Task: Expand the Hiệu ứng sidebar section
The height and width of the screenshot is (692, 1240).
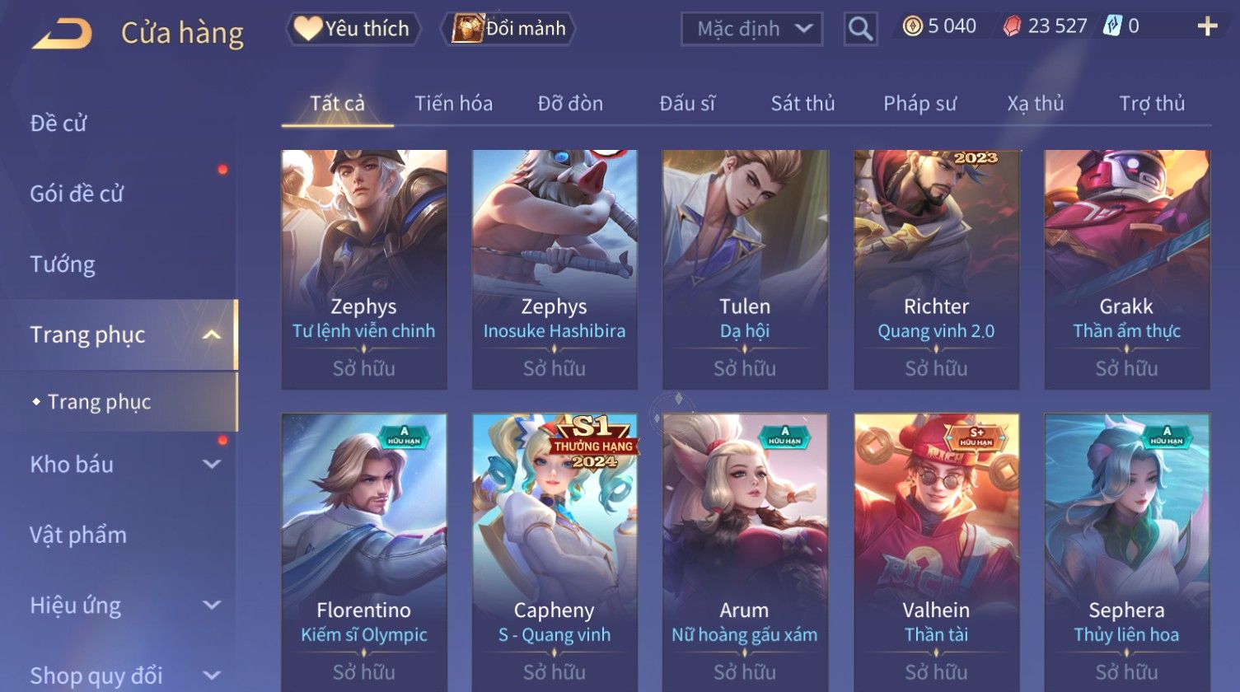Action: (x=212, y=605)
